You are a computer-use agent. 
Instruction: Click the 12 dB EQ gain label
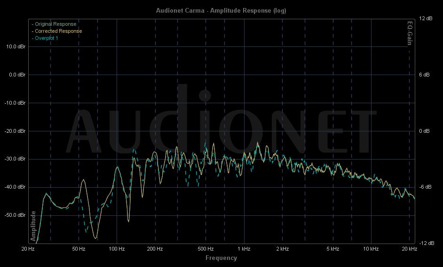coord(425,18)
